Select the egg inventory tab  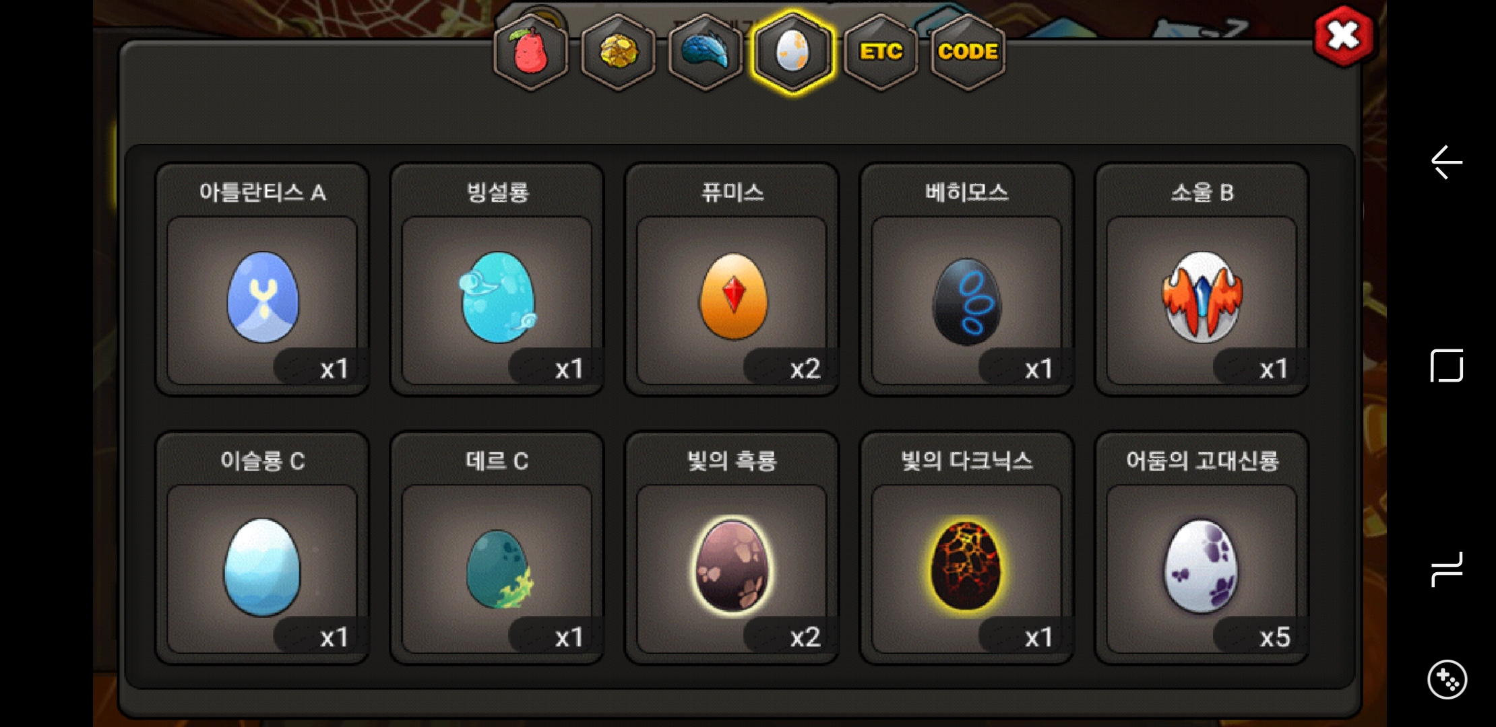792,51
